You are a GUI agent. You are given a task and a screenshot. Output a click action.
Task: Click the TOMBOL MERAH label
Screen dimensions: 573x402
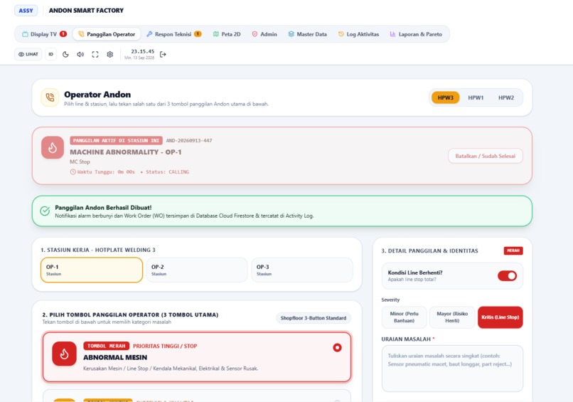[x=107, y=346]
